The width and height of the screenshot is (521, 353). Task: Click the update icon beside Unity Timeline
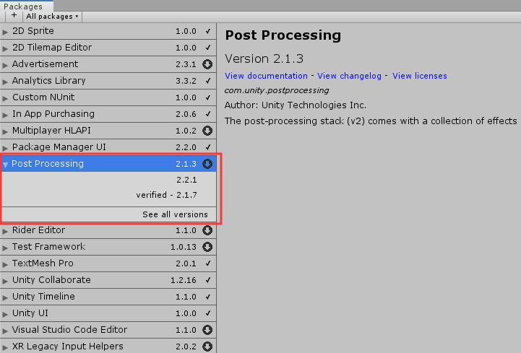point(207,297)
